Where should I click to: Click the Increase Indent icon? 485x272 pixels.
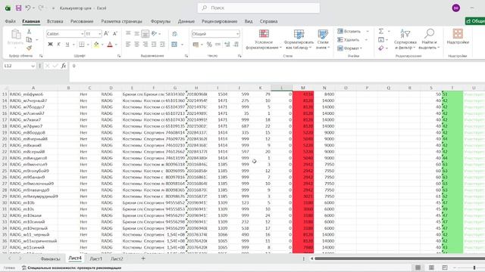coord(162,45)
